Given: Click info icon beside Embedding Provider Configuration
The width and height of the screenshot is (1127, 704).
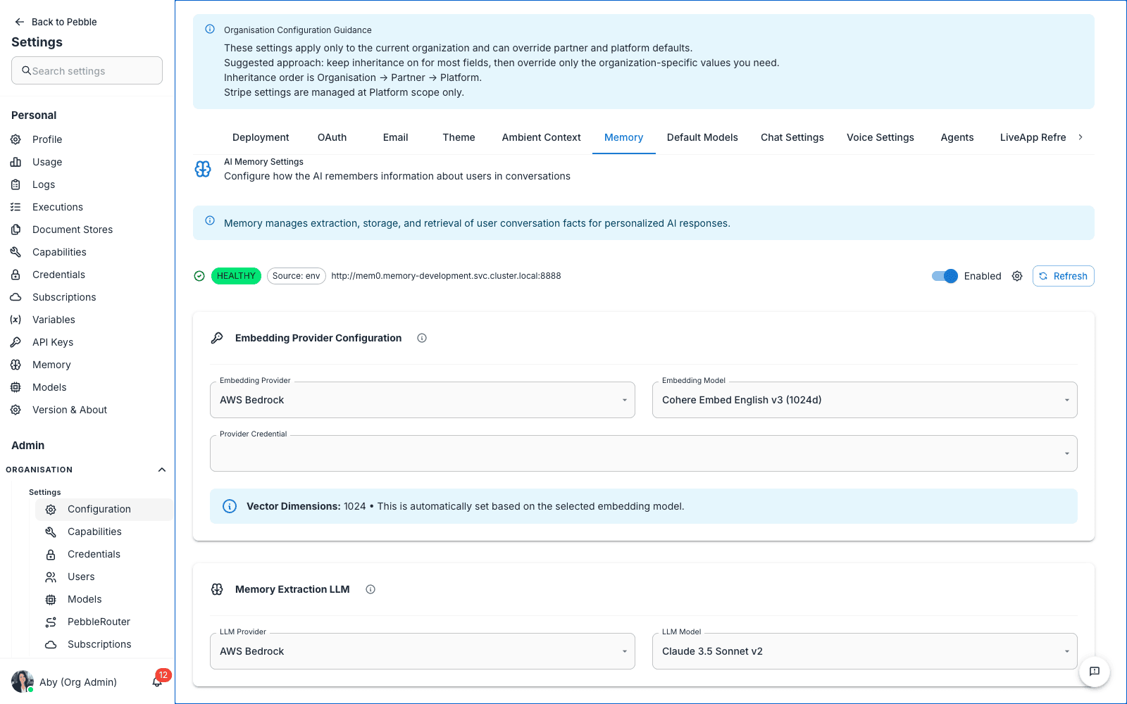Looking at the screenshot, I should tap(422, 338).
